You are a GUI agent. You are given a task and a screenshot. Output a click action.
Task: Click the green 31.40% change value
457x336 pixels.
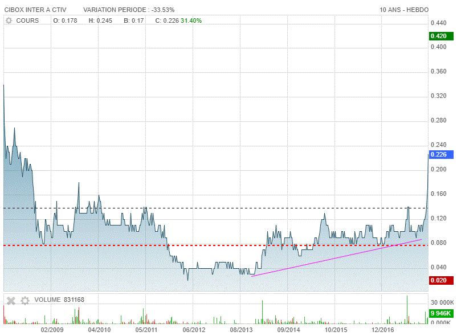191,21
